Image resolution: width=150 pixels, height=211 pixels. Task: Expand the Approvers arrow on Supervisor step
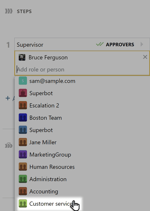(x=142, y=44)
